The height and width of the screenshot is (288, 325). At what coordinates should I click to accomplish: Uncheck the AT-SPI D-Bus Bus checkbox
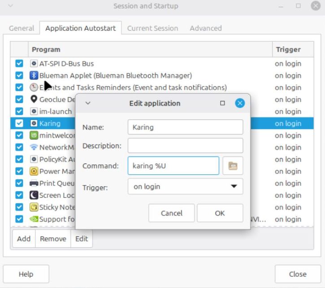(19, 64)
